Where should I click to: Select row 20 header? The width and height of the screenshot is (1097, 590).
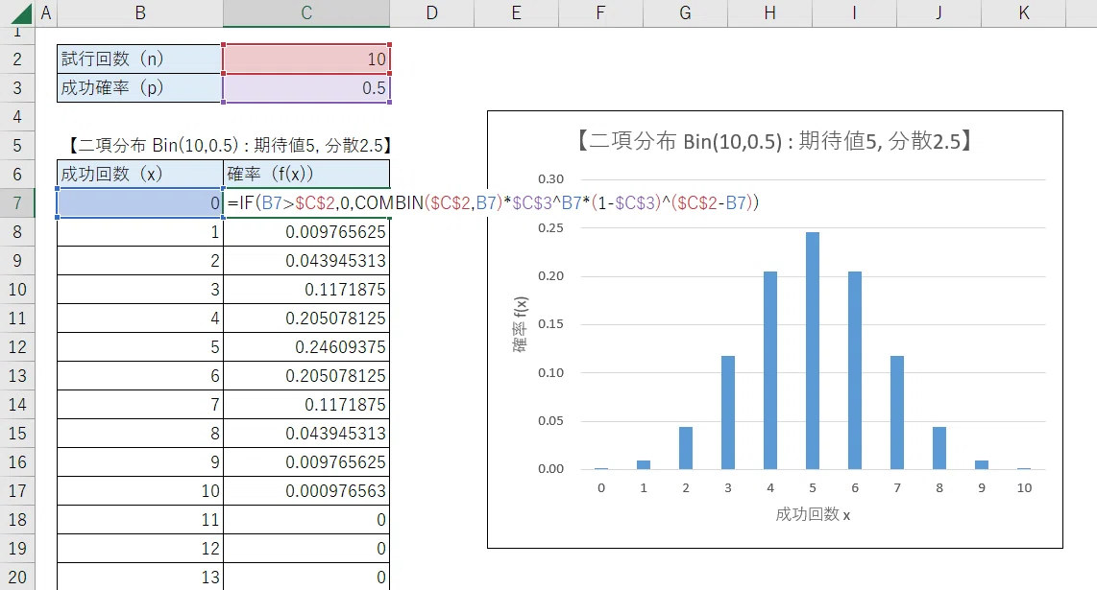point(17,578)
